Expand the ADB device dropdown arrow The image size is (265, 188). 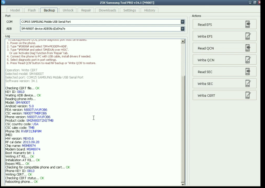182,29
